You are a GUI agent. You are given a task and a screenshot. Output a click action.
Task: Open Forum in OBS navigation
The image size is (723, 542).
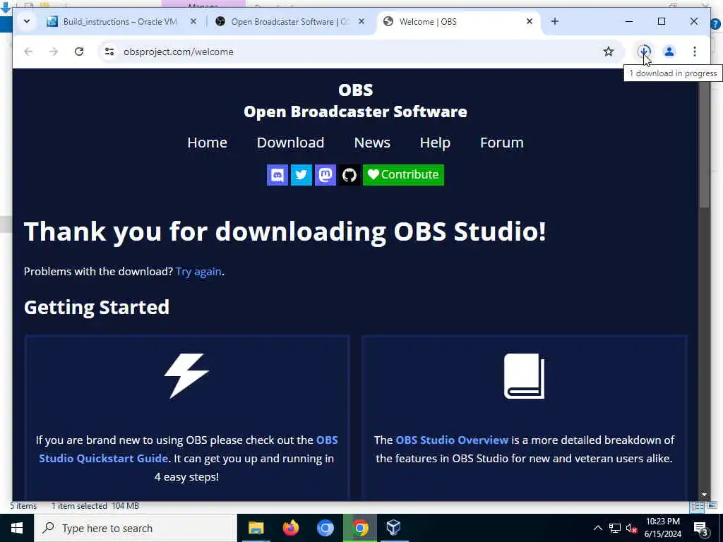tap(502, 143)
